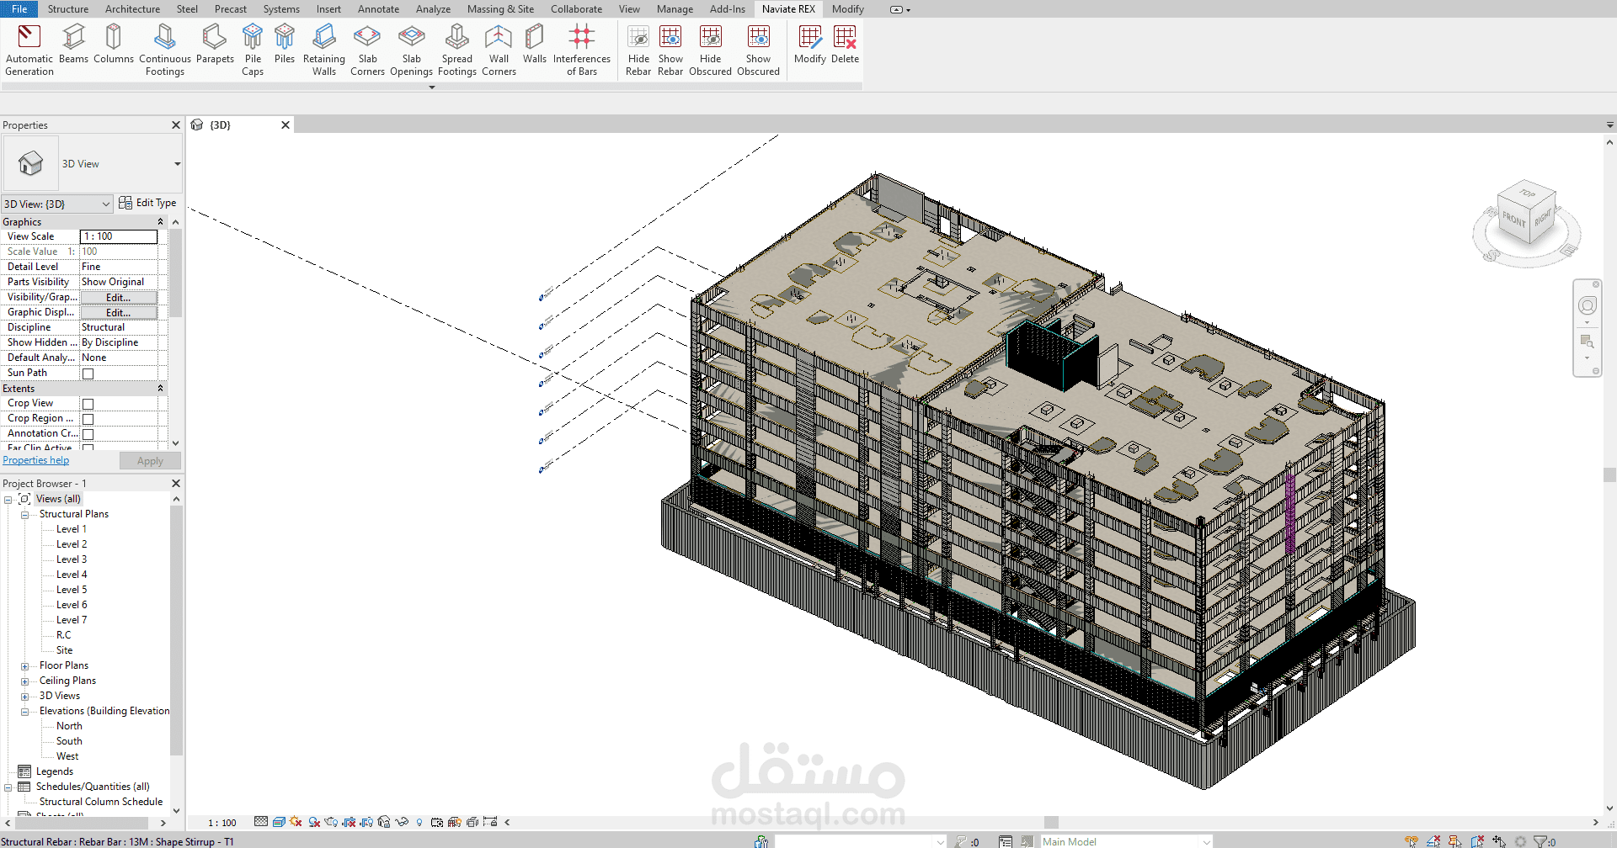Enable the Sun Path checkbox
Screen dimensions: 1617x848
point(88,373)
